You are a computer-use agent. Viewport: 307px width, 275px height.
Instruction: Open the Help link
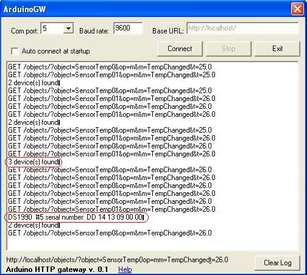(125, 270)
